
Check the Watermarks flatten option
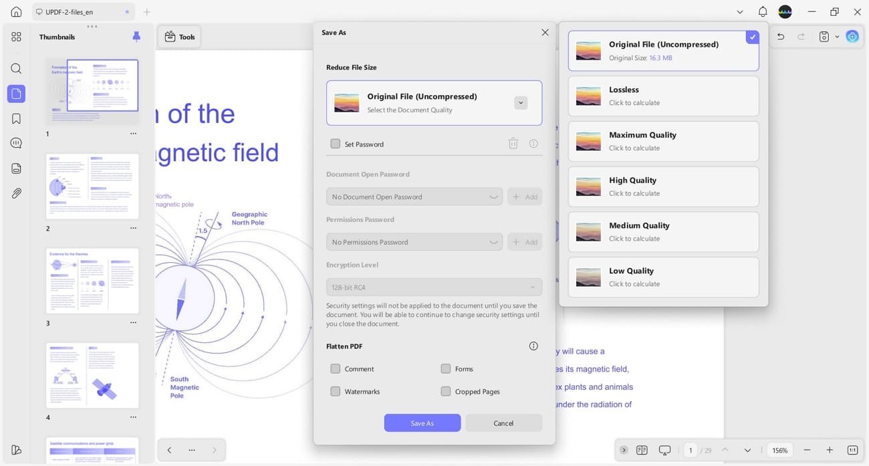pyautogui.click(x=335, y=391)
